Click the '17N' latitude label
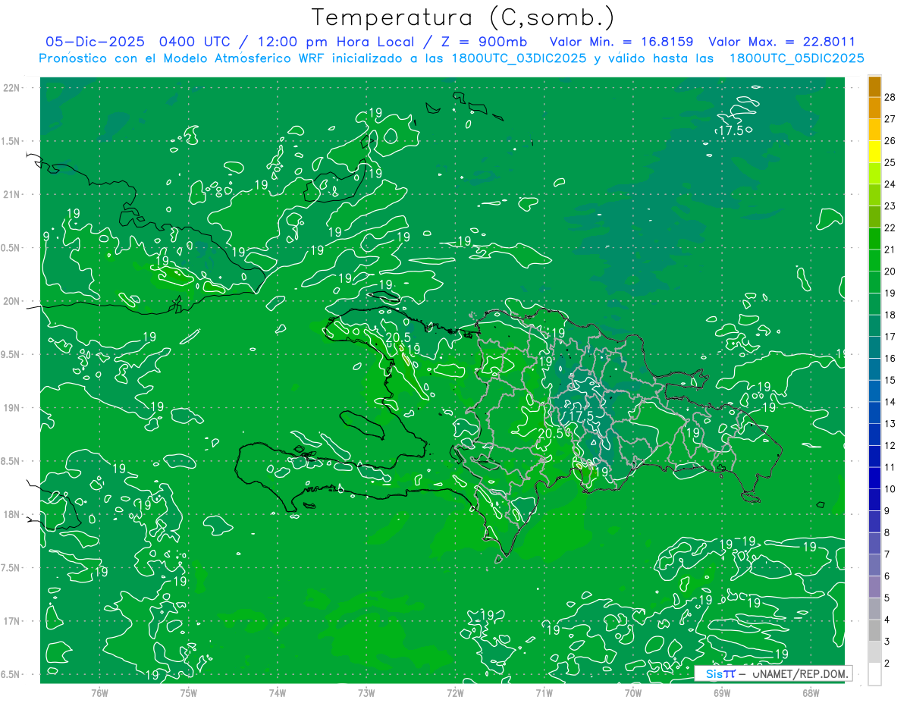910x703 pixels. 13,621
